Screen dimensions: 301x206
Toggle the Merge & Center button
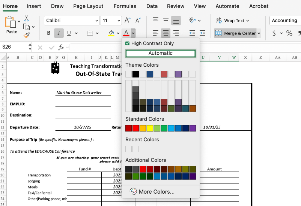235,33
